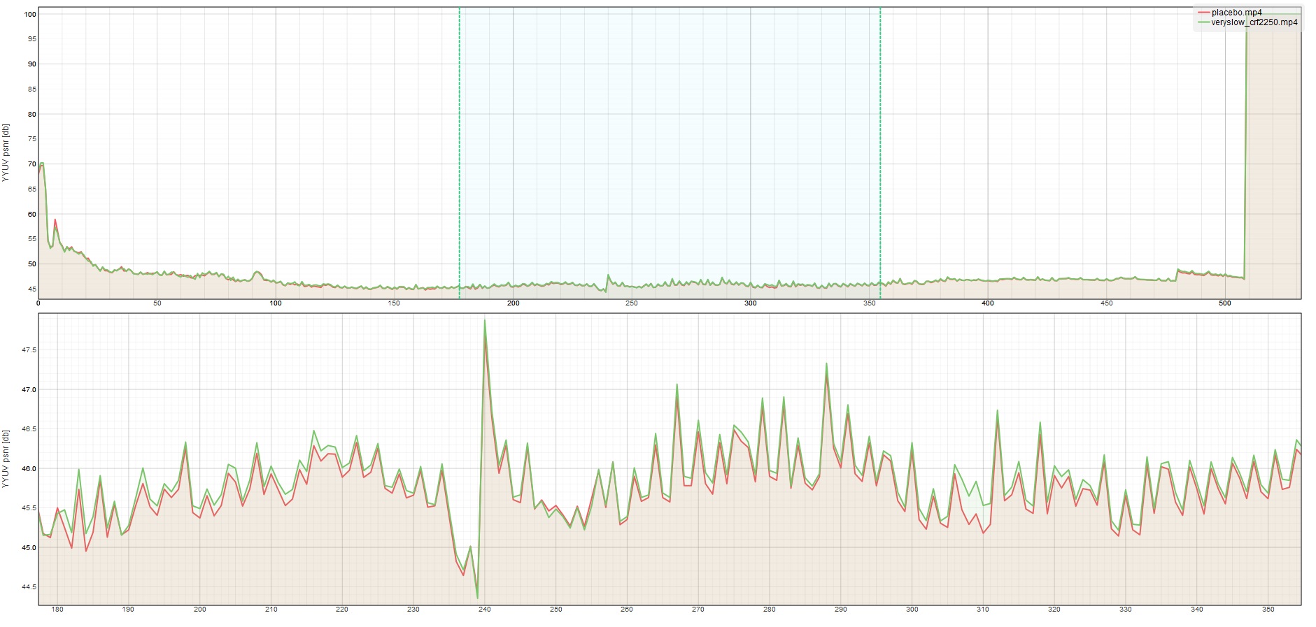The height and width of the screenshot is (627, 1316).
Task: Click the 150 tick label on the overview x-axis
Action: tap(395, 303)
